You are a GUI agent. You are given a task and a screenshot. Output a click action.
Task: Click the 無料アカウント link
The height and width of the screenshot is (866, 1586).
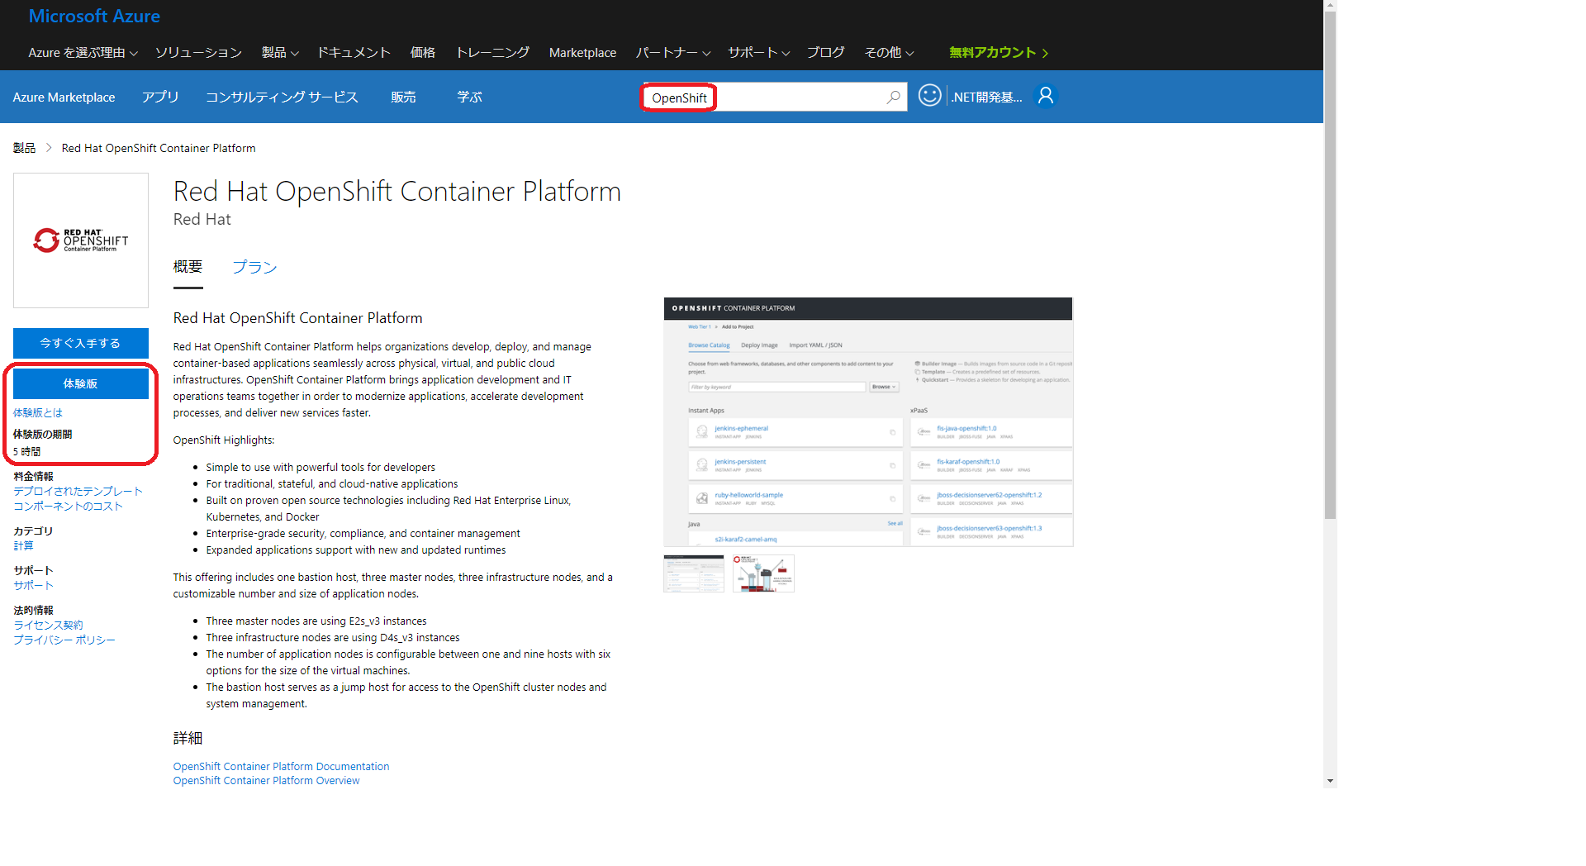coord(998,53)
